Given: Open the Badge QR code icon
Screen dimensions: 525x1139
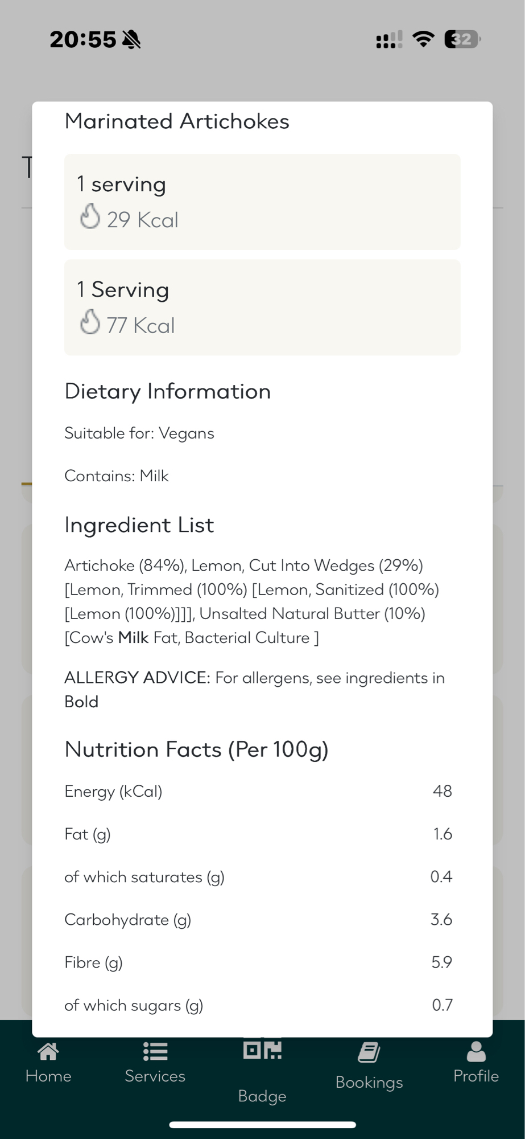Looking at the screenshot, I should click(262, 1050).
